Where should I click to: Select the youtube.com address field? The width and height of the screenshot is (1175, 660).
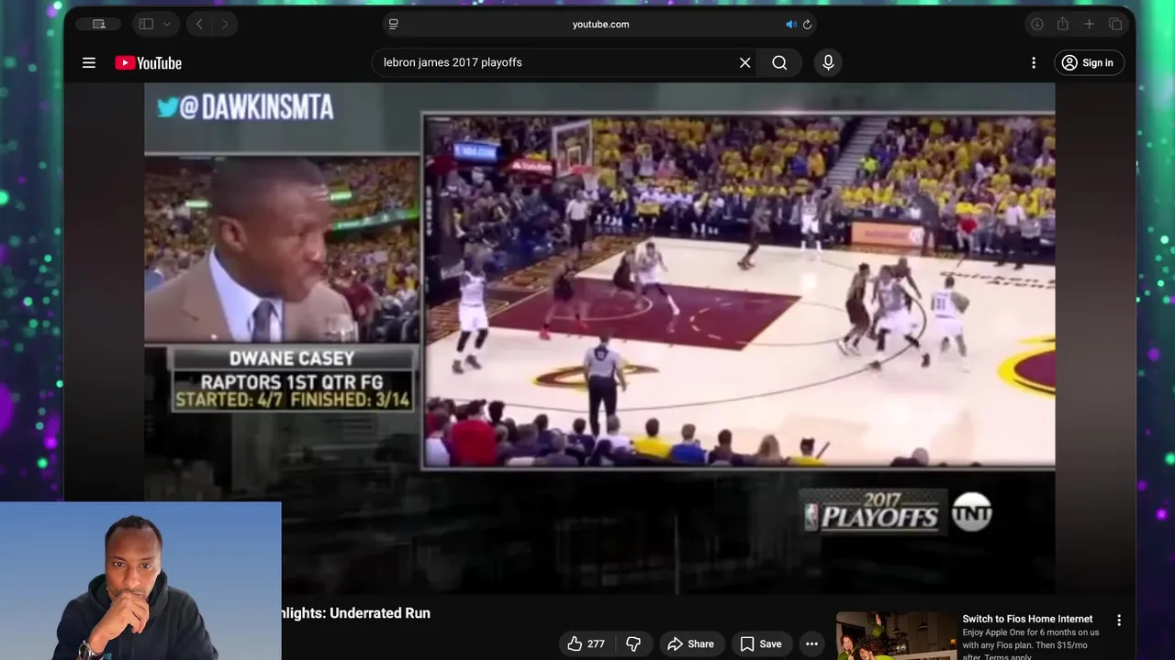[600, 24]
